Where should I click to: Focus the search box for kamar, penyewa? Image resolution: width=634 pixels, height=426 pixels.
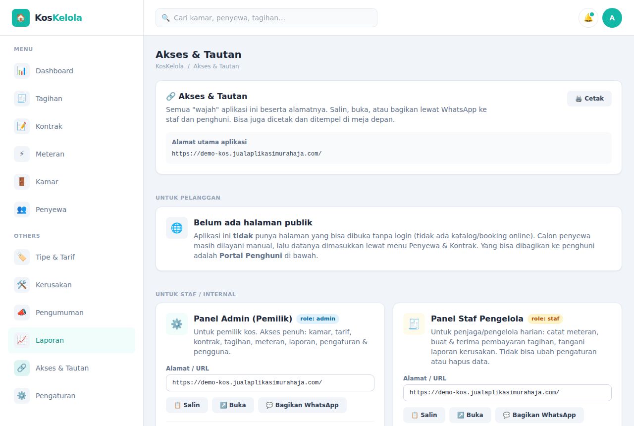pos(266,18)
